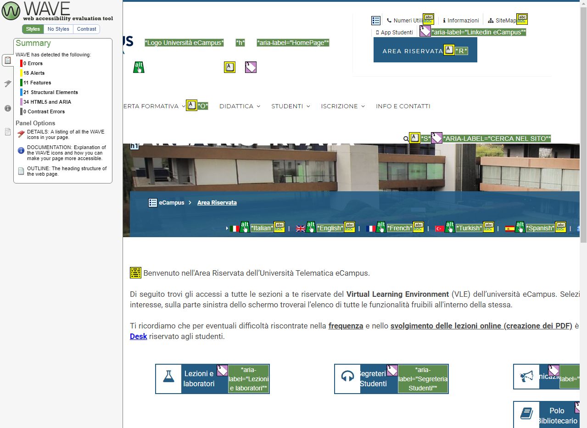Image resolution: width=587 pixels, height=428 pixels.
Task: Click the ARIA tag icon on Lezioni e laboratori
Action: [222, 371]
